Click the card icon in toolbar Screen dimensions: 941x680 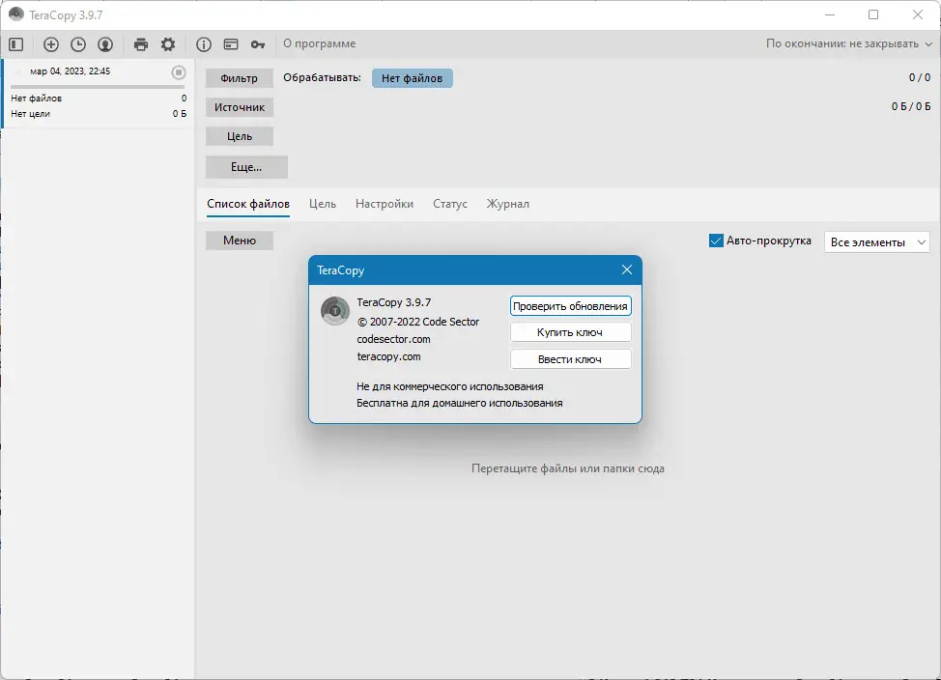(231, 43)
